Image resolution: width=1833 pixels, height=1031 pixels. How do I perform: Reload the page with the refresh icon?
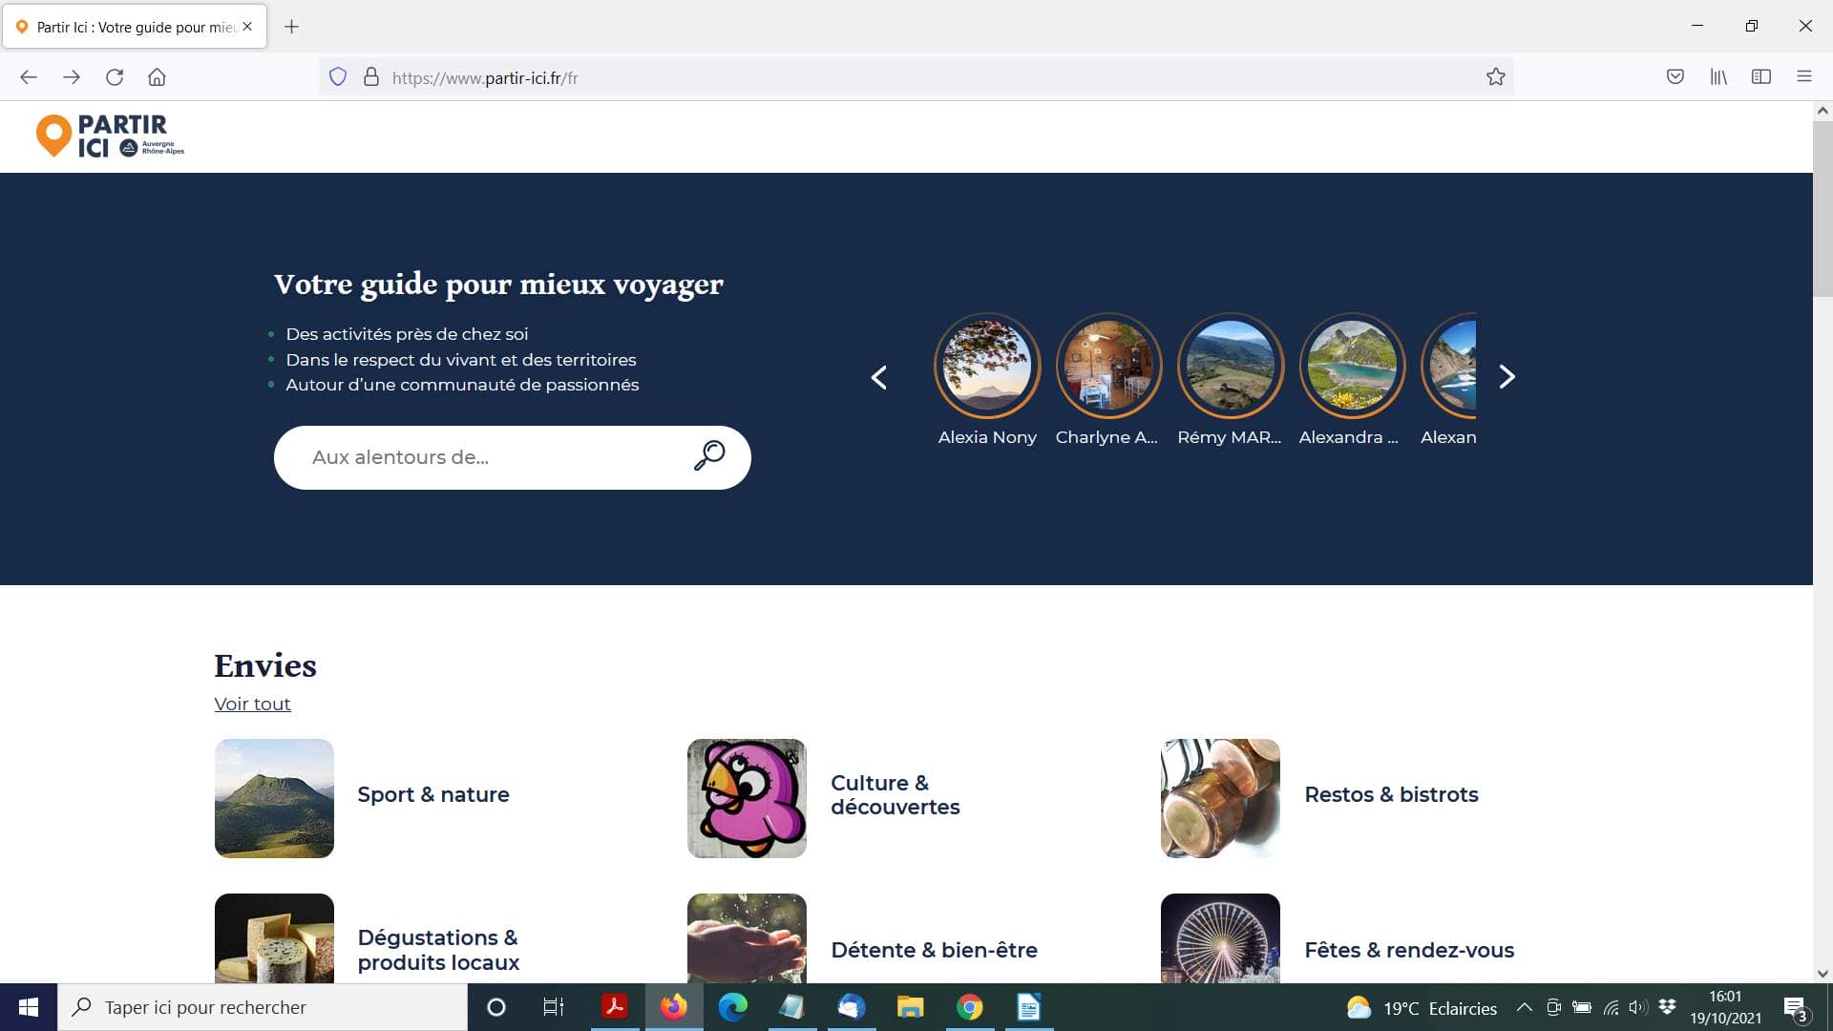[115, 77]
